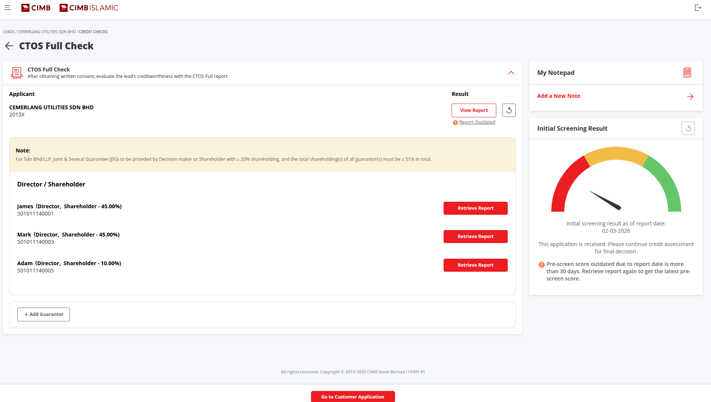Click Adam (Director, Shareholder - 10.00%) entry
The image size is (711, 402).
click(x=69, y=263)
